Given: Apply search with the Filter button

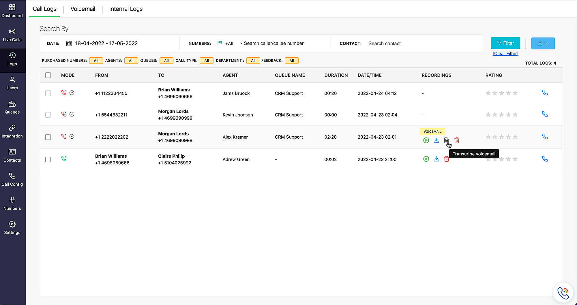Looking at the screenshot, I should 505,43.
